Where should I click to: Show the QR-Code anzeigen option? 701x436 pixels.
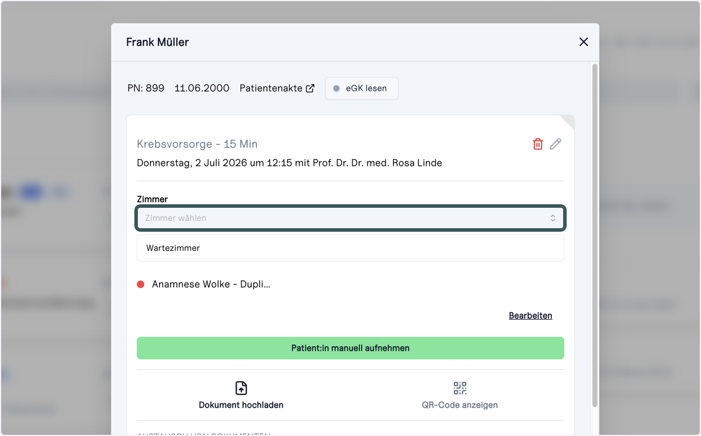coord(460,396)
